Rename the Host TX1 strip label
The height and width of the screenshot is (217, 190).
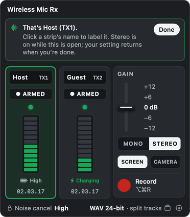[31, 77]
